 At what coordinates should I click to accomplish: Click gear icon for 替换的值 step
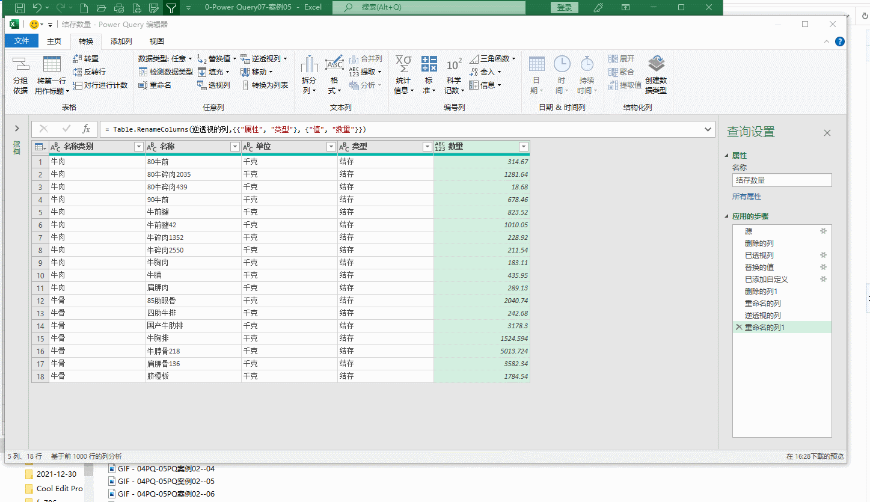click(x=824, y=267)
